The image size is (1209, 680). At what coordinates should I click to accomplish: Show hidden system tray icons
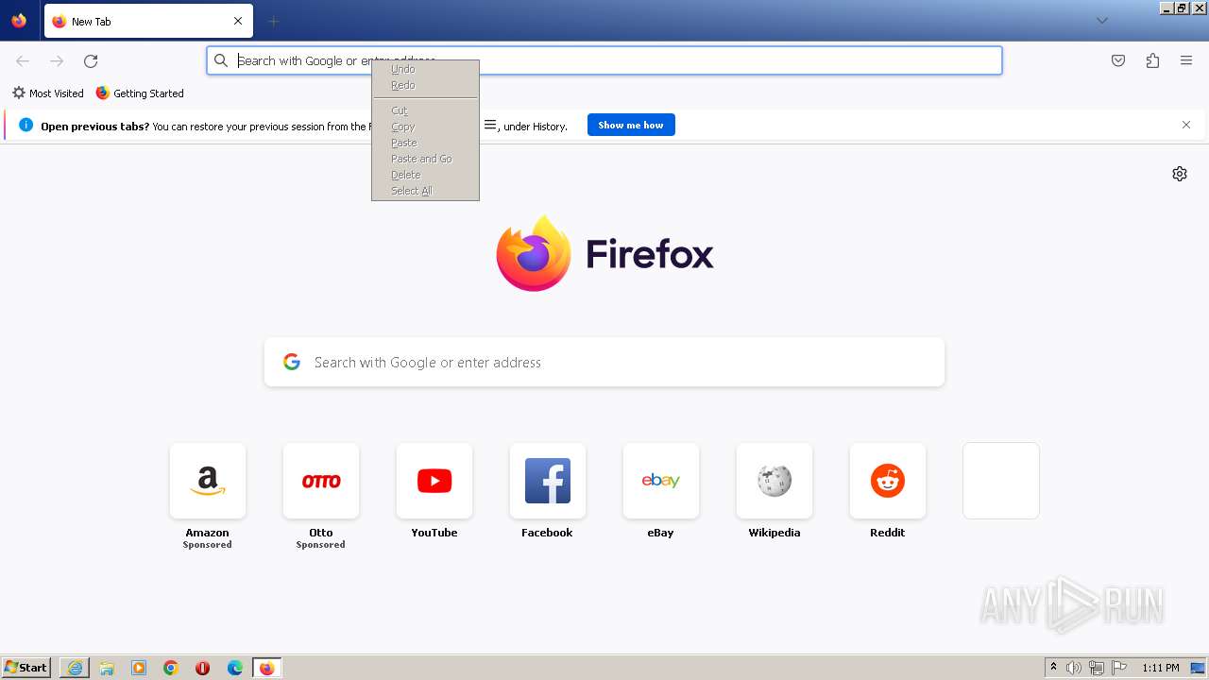(x=1054, y=668)
